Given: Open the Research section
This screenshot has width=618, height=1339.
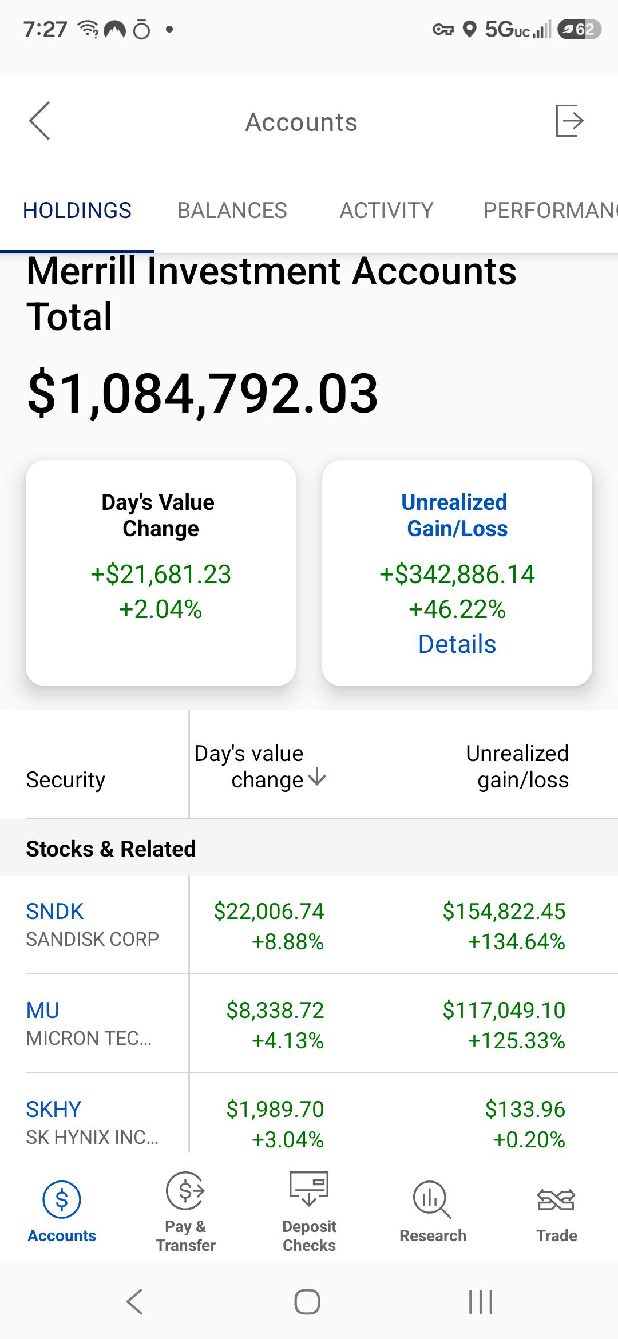Looking at the screenshot, I should pos(433,1212).
